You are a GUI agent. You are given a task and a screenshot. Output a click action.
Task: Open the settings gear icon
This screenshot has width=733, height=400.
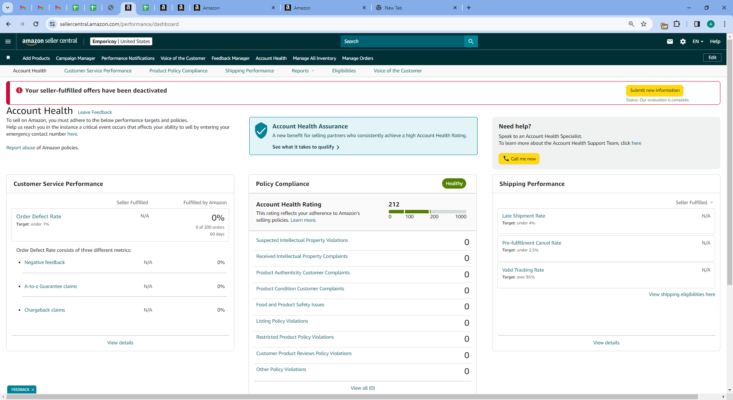(x=683, y=42)
